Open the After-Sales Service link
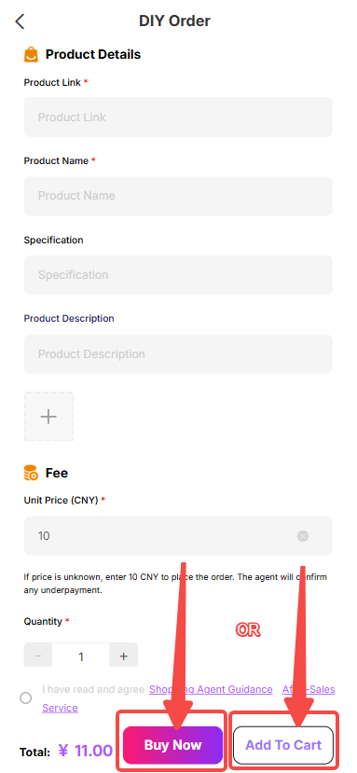The image size is (357, 773). pos(188,698)
